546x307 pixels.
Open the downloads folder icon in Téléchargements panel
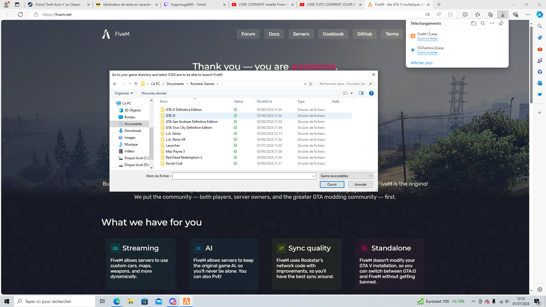(473, 23)
